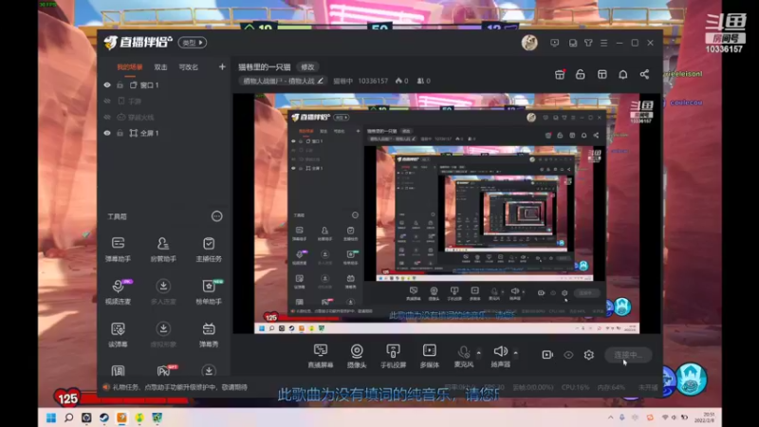Select the 窗口 1 source row
Viewport: 759px width, 427px height.
tap(163, 85)
